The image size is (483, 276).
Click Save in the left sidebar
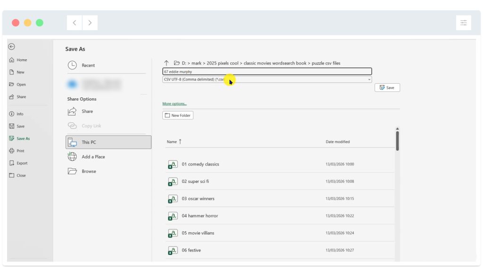pos(17,126)
